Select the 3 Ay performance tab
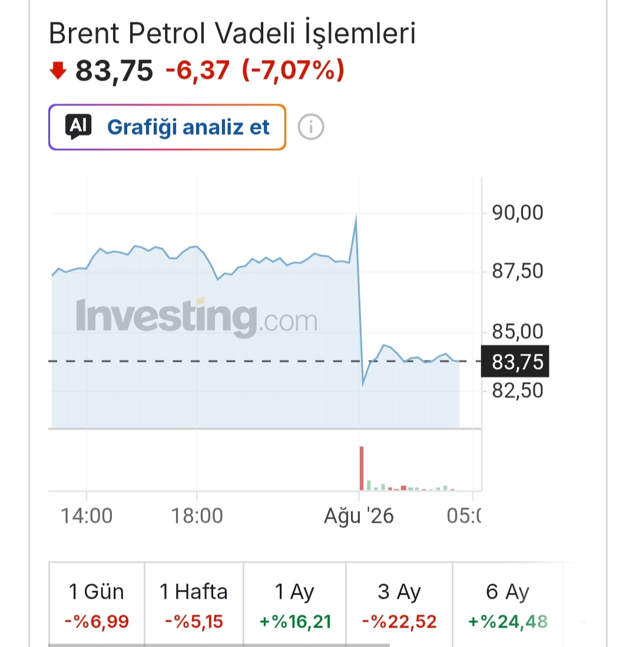 click(399, 605)
